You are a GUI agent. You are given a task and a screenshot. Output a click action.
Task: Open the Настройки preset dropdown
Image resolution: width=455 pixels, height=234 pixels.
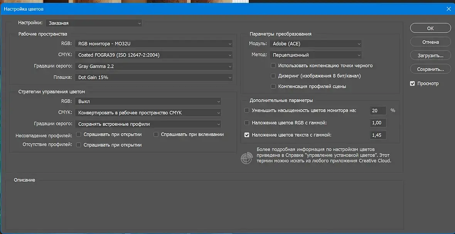pos(94,23)
